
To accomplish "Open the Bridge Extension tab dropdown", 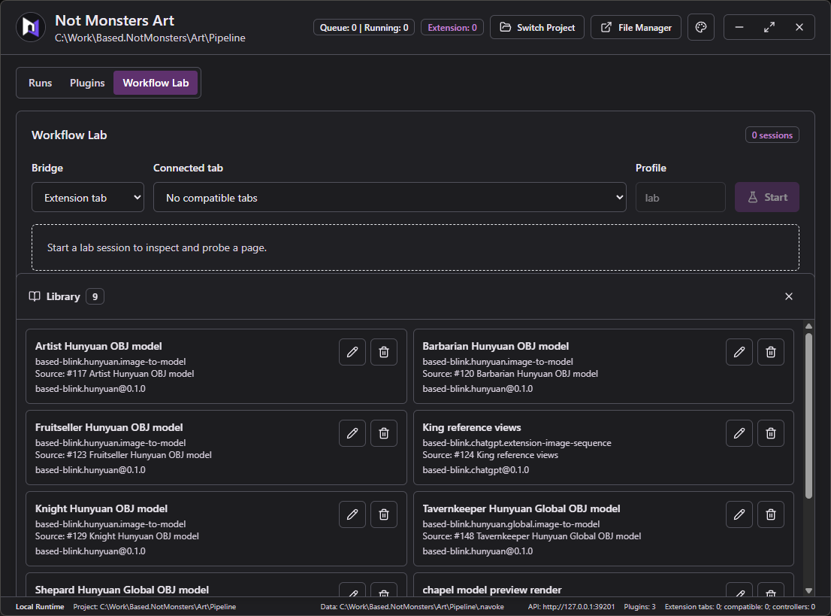I will [88, 197].
